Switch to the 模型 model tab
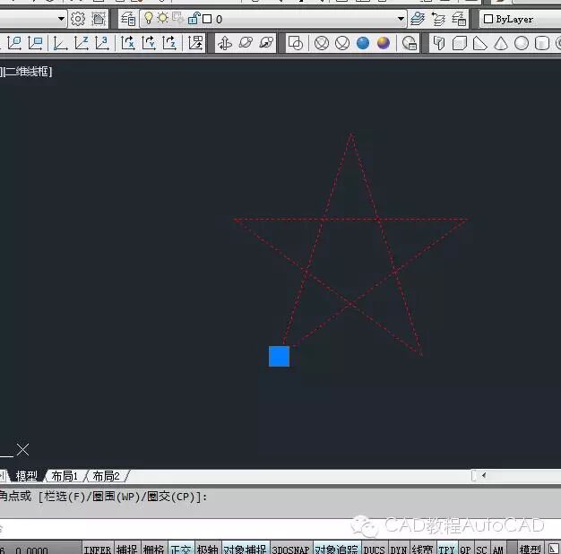The image size is (561, 554). 26,476
